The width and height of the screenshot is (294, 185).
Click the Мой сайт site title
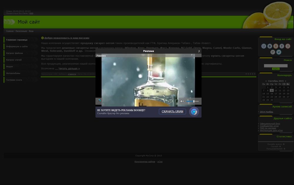point(29,22)
